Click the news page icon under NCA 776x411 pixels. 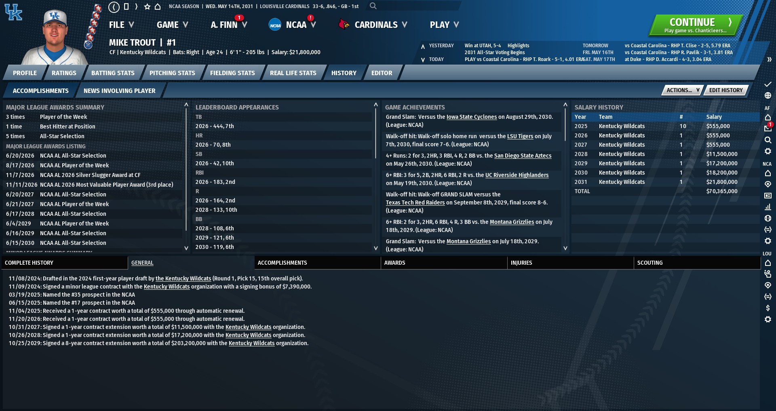coord(768,196)
